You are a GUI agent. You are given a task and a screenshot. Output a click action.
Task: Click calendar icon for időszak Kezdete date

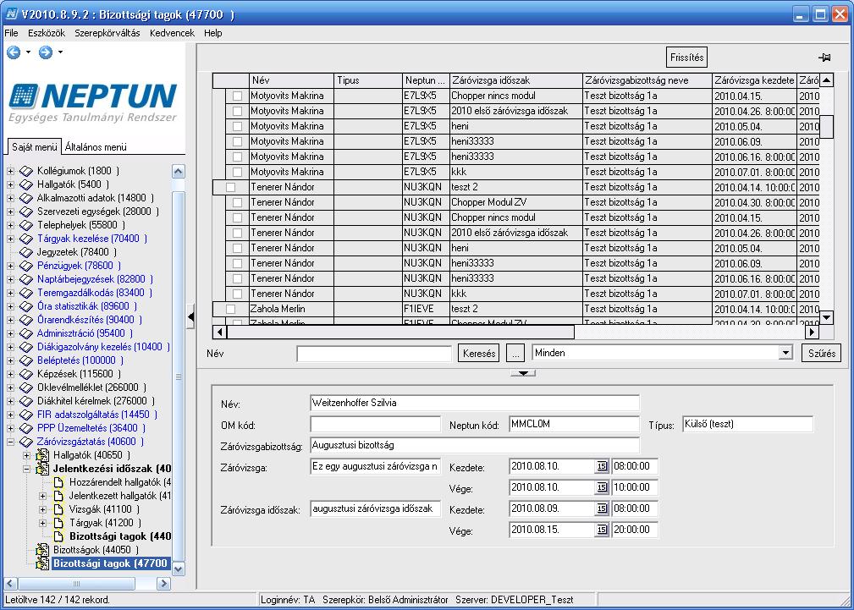602,508
